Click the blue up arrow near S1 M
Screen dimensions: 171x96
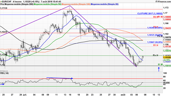coord(159,69)
